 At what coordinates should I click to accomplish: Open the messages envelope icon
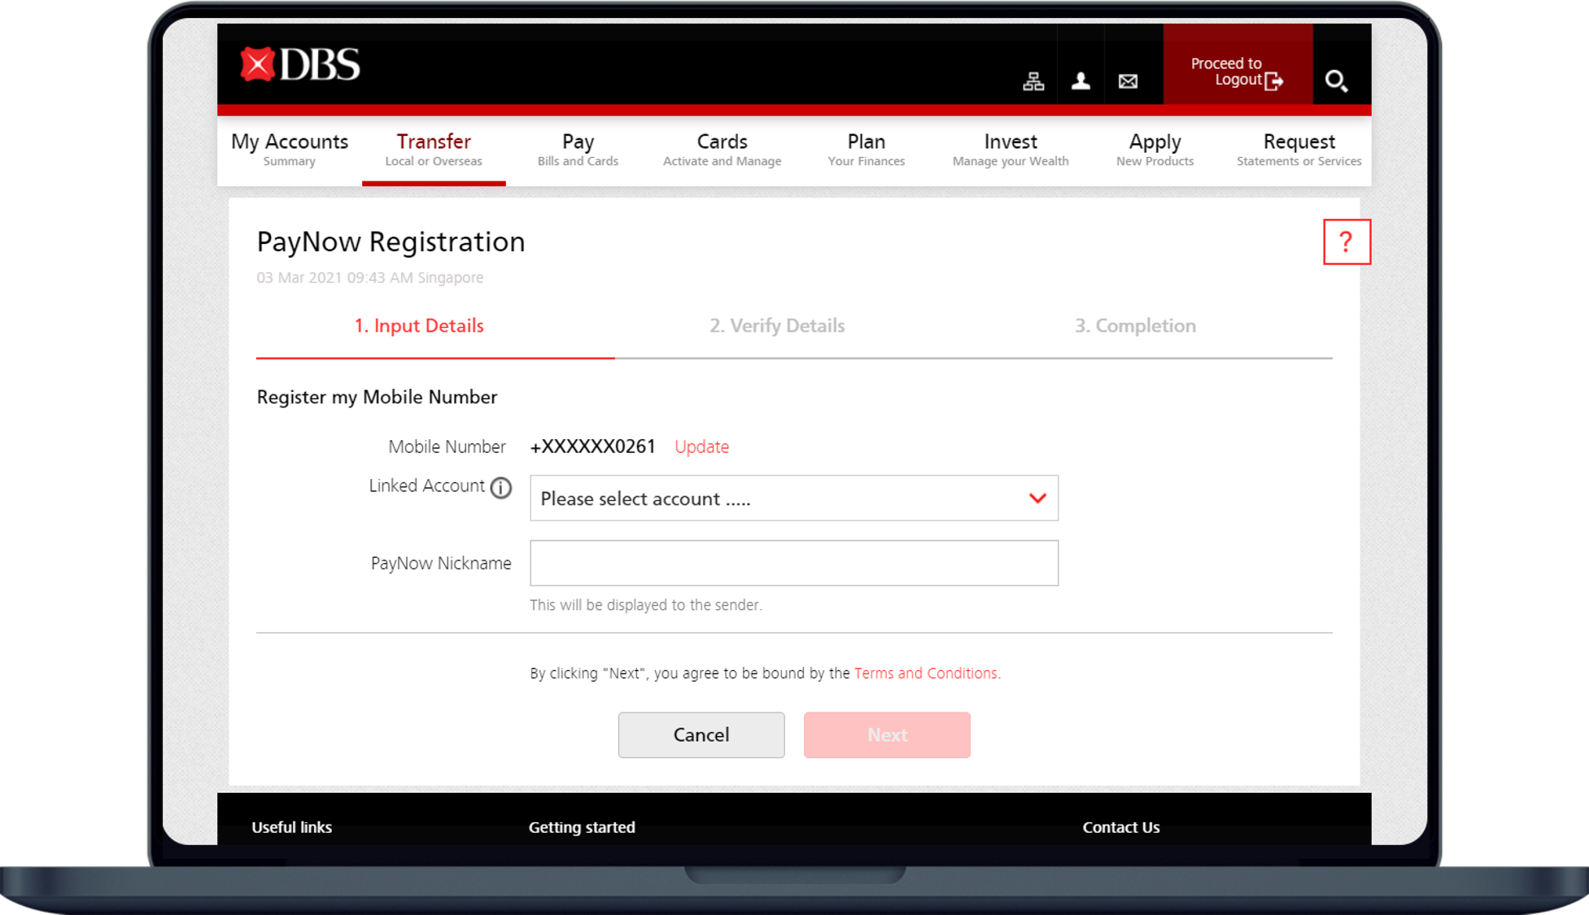point(1128,81)
